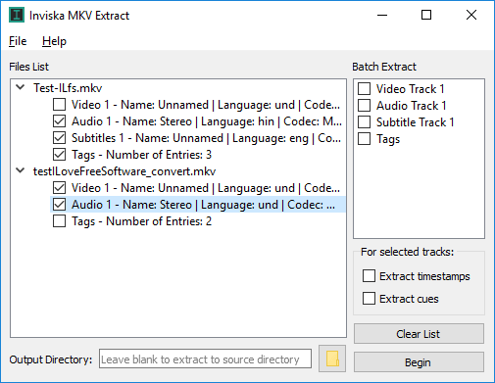Close the Inviska MKV Extract window
This screenshot has height=383, width=495.
point(471,15)
